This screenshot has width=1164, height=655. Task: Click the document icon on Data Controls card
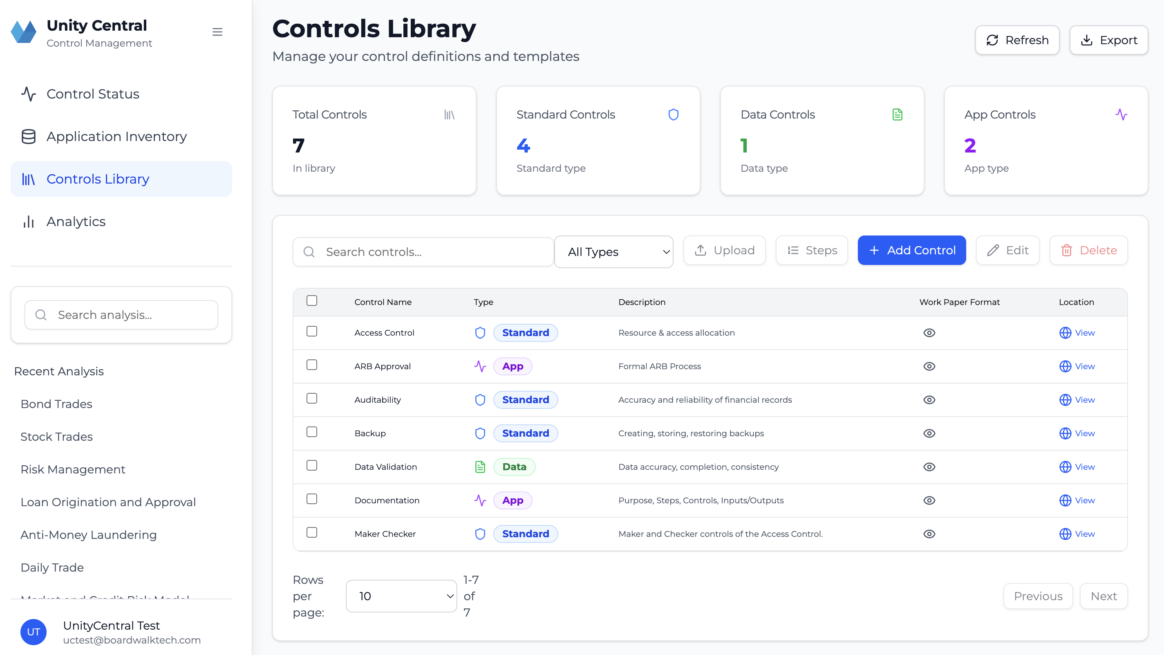[x=898, y=114]
